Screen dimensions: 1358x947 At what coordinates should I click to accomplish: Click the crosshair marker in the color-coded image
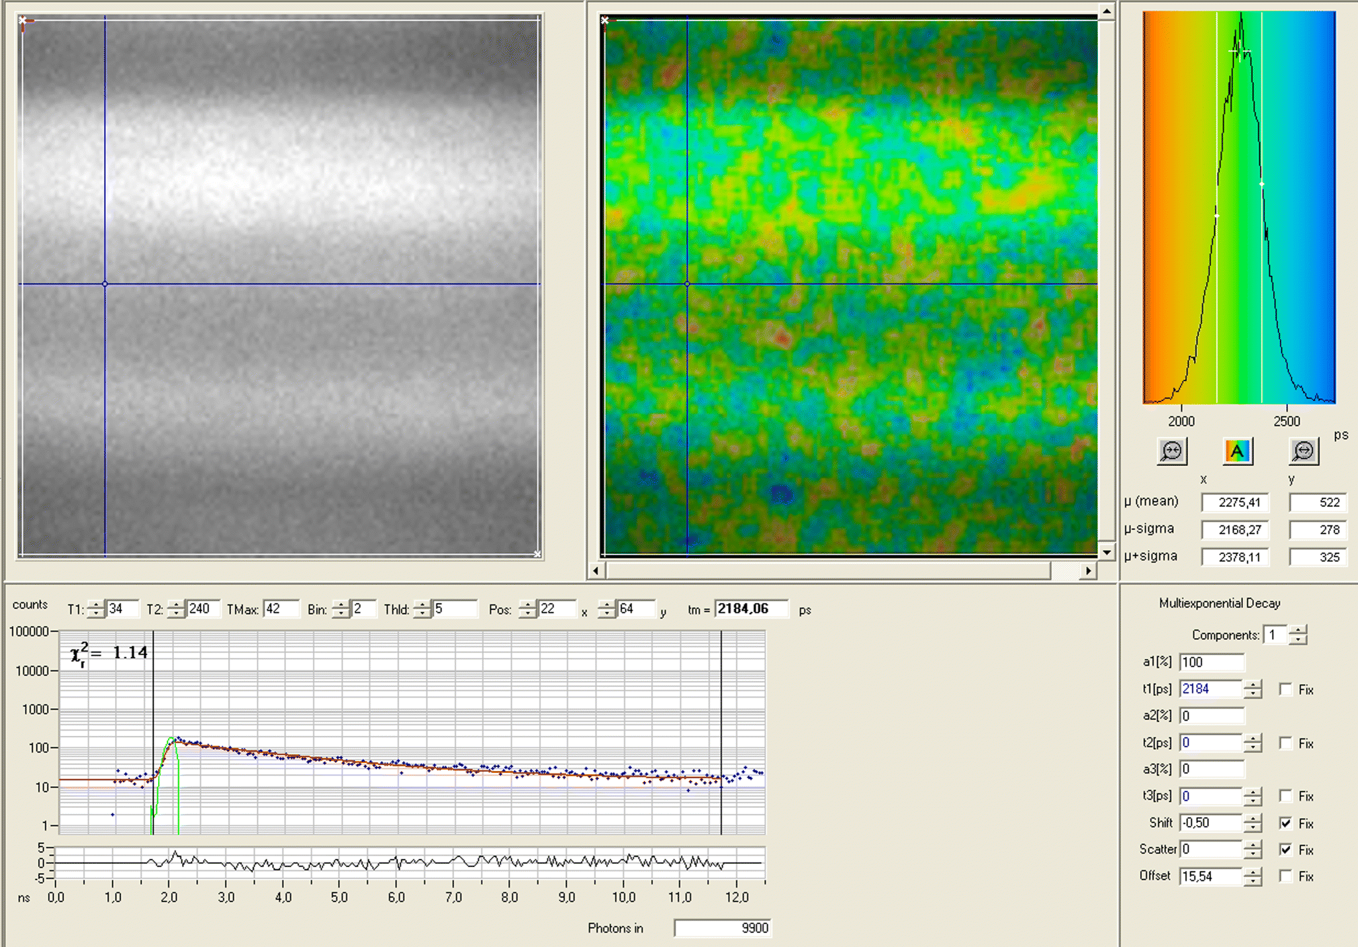click(x=687, y=283)
